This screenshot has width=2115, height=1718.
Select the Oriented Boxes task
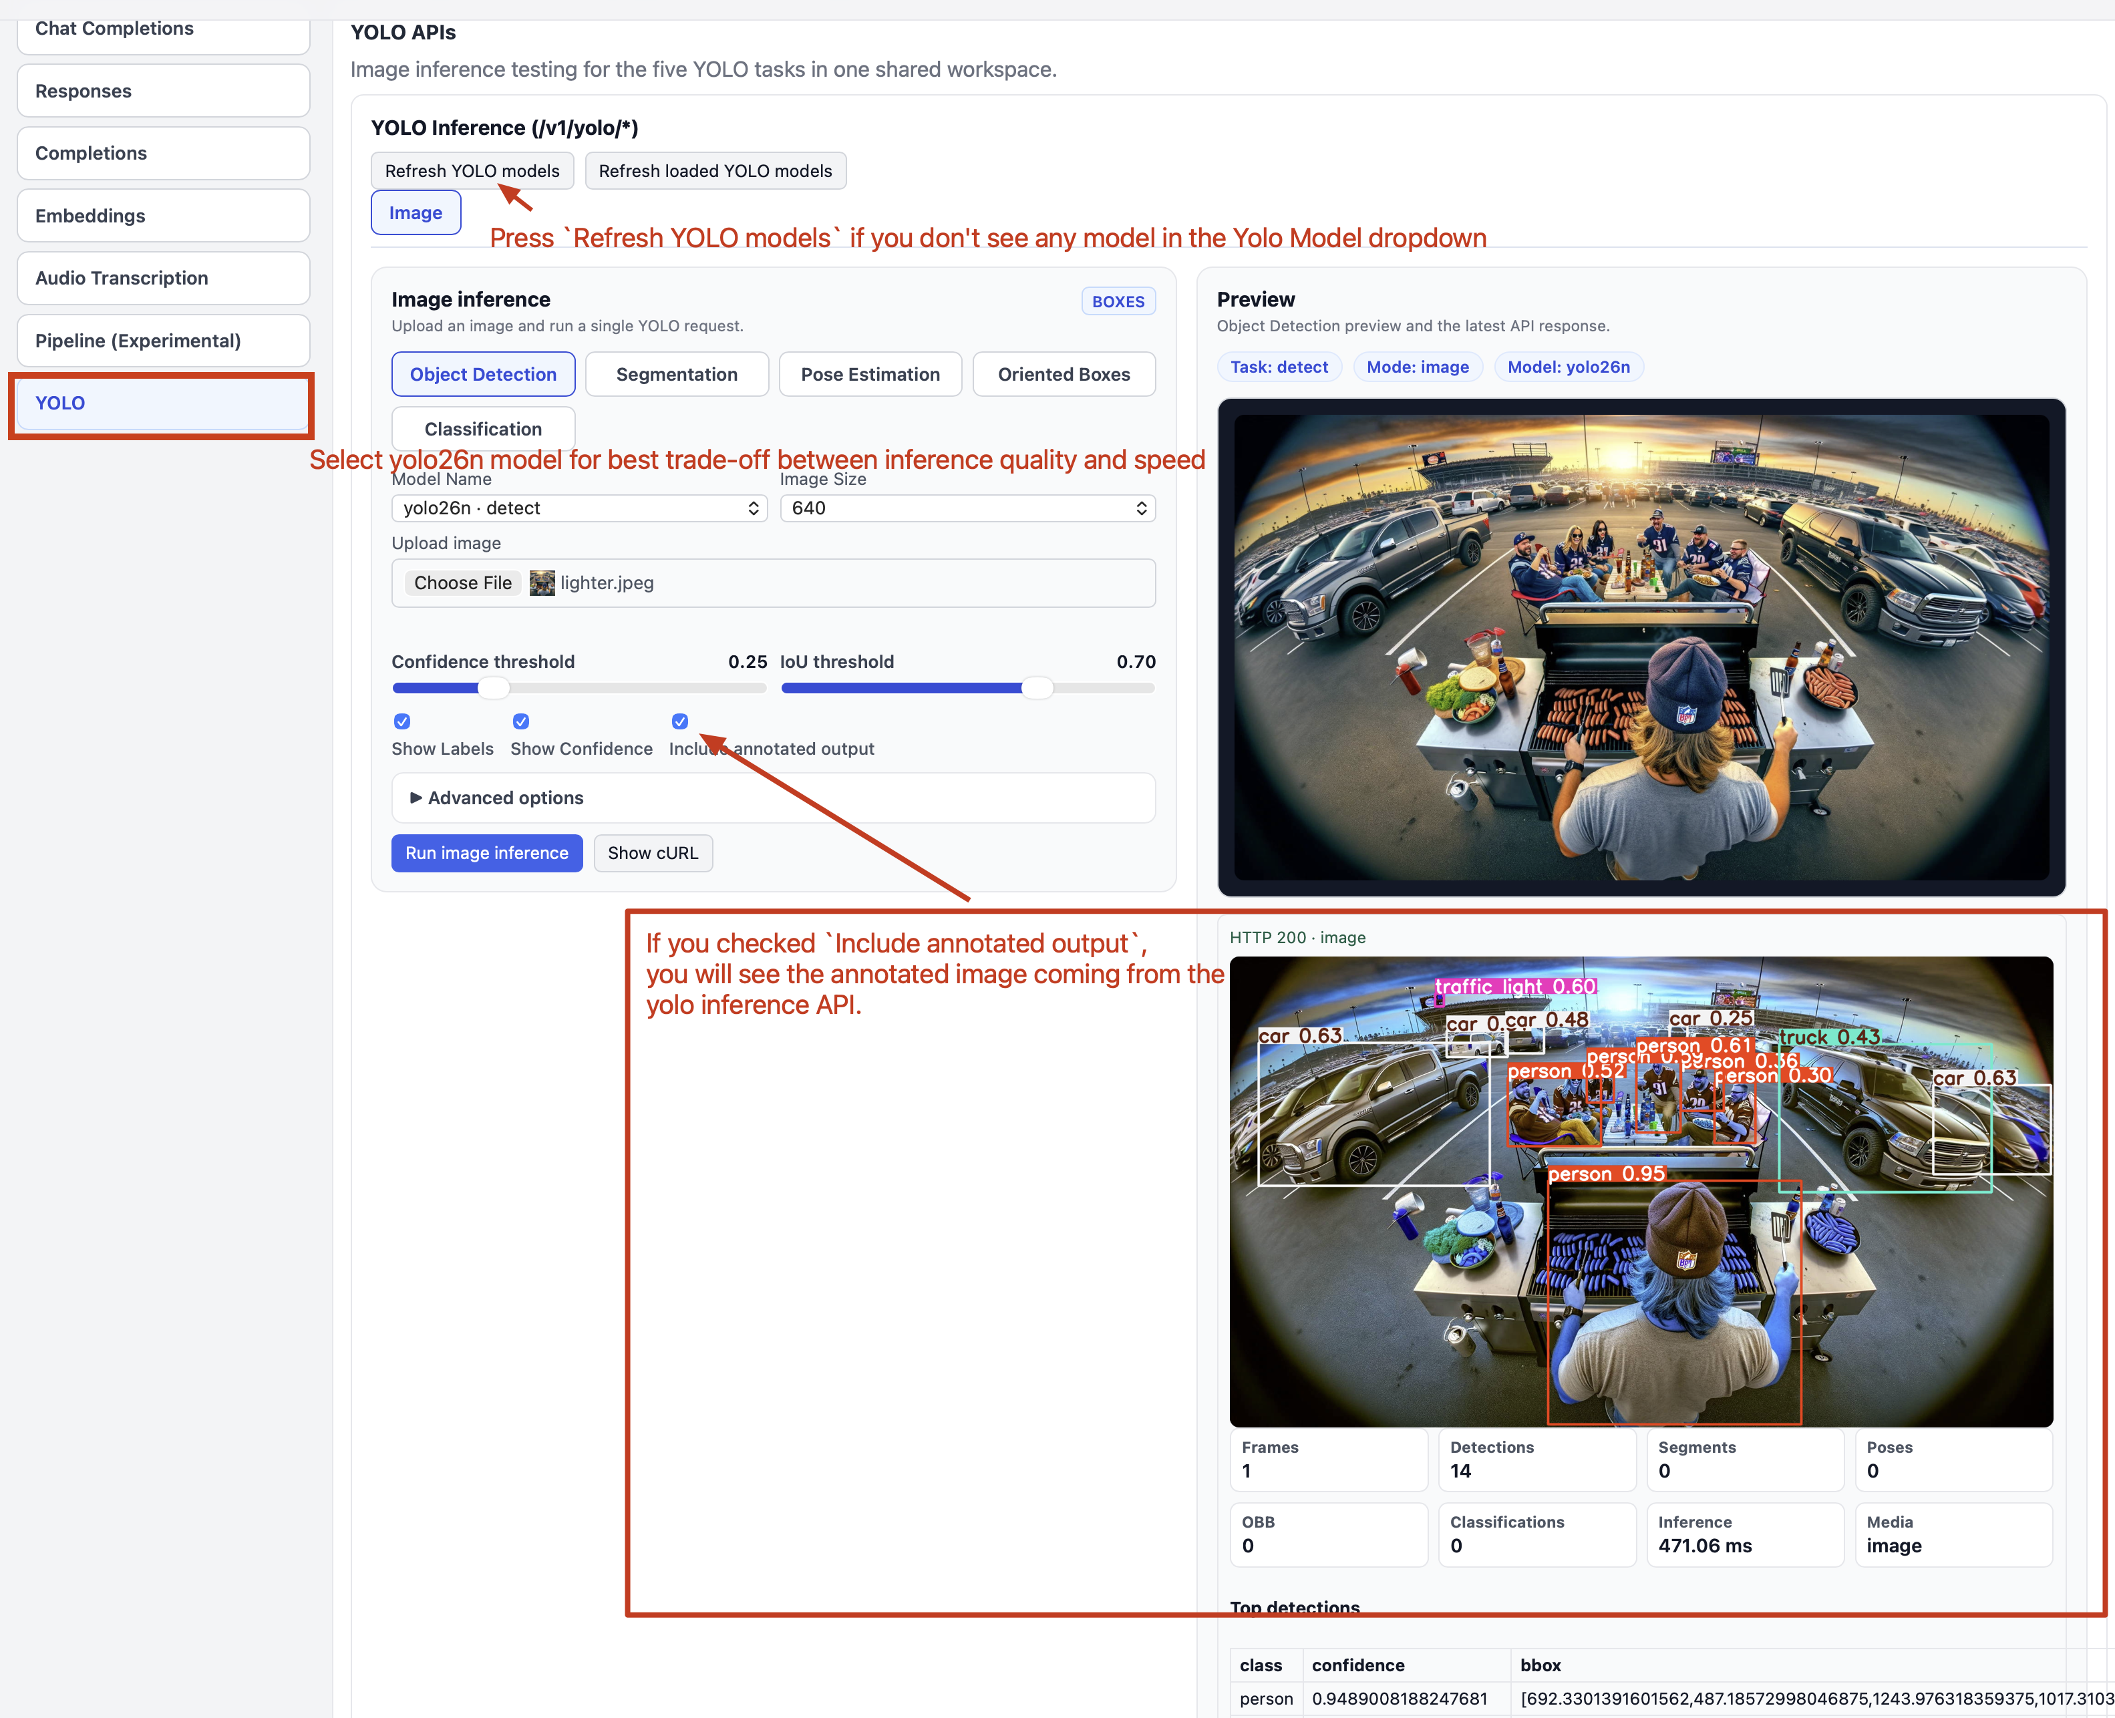tap(1064, 374)
